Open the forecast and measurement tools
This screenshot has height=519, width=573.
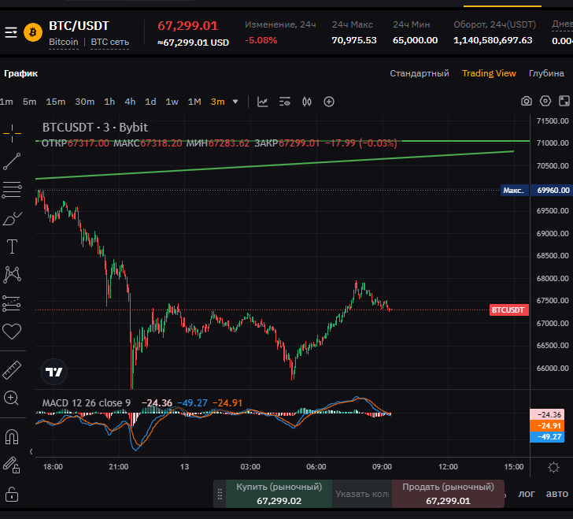click(12, 303)
